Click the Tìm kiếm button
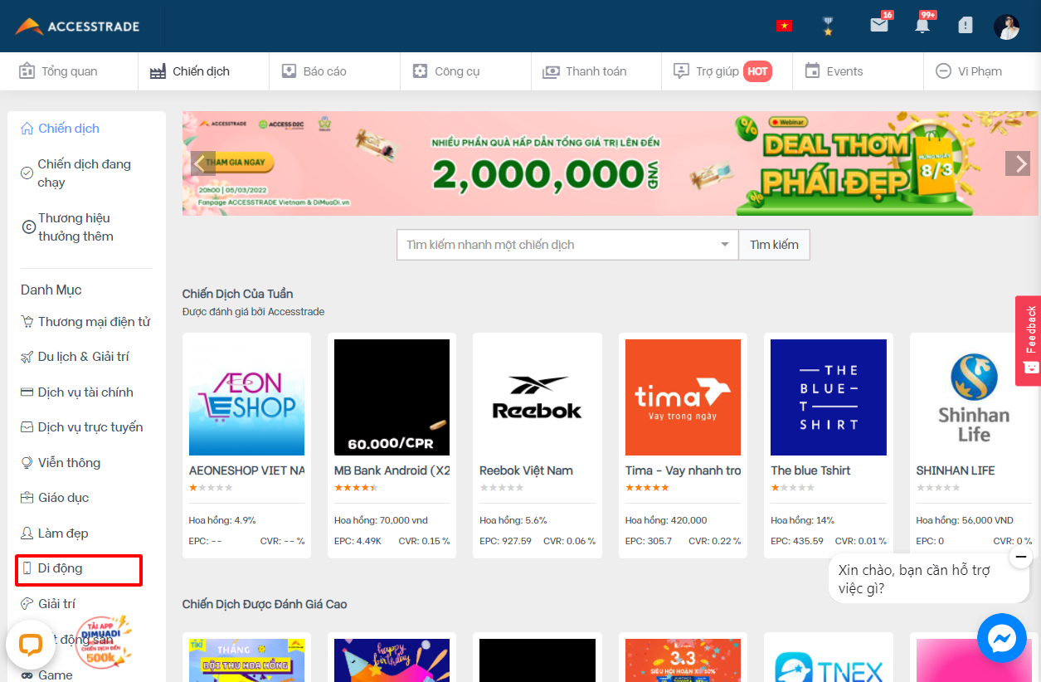Image resolution: width=1041 pixels, height=682 pixels. tap(774, 245)
